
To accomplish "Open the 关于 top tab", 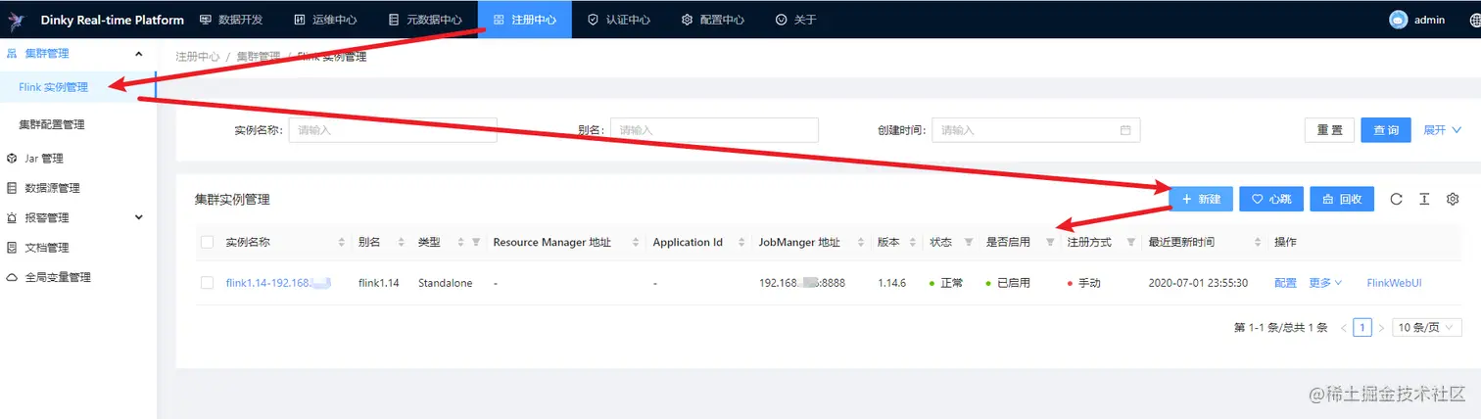I will pos(795,20).
